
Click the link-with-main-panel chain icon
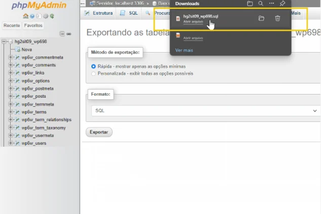tap(69, 34)
